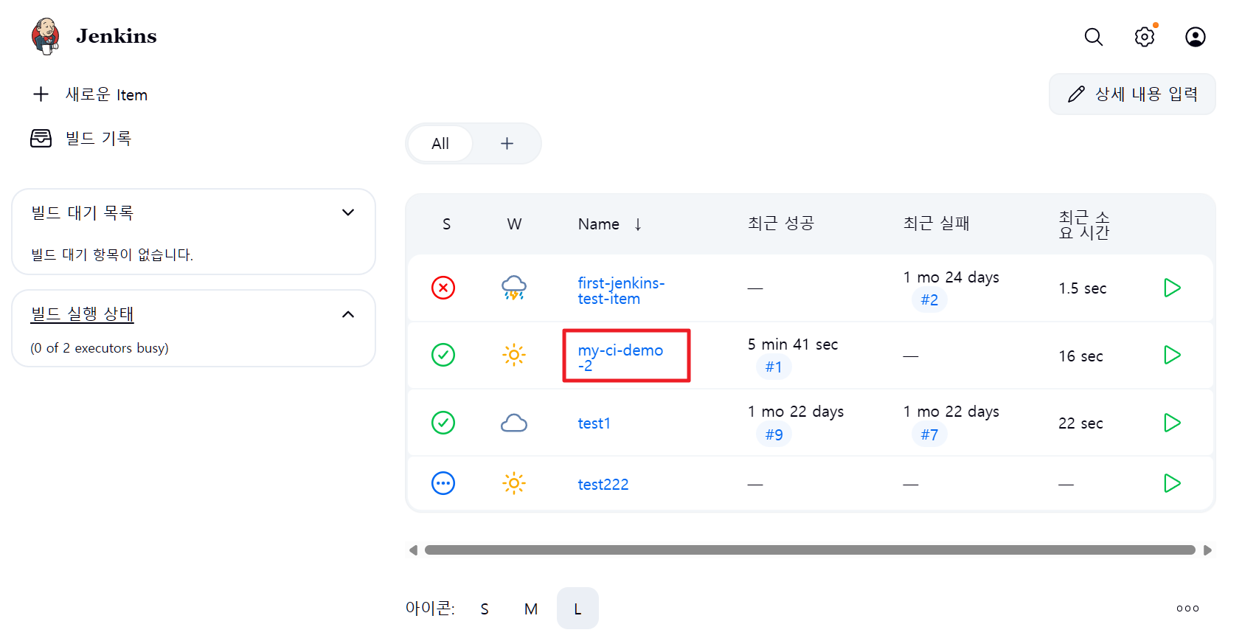Select medium icon size M
Viewport: 1242px width, 641px height.
[531, 609]
